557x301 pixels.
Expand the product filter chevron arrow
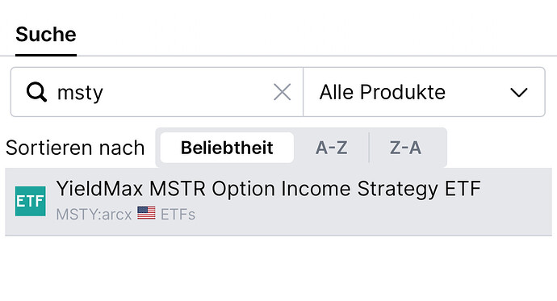[519, 93]
